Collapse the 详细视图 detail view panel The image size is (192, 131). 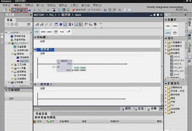pyautogui.click(x=6, y=90)
